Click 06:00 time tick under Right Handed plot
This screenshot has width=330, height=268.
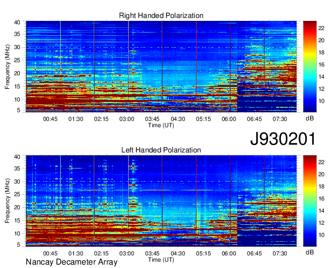229,119
